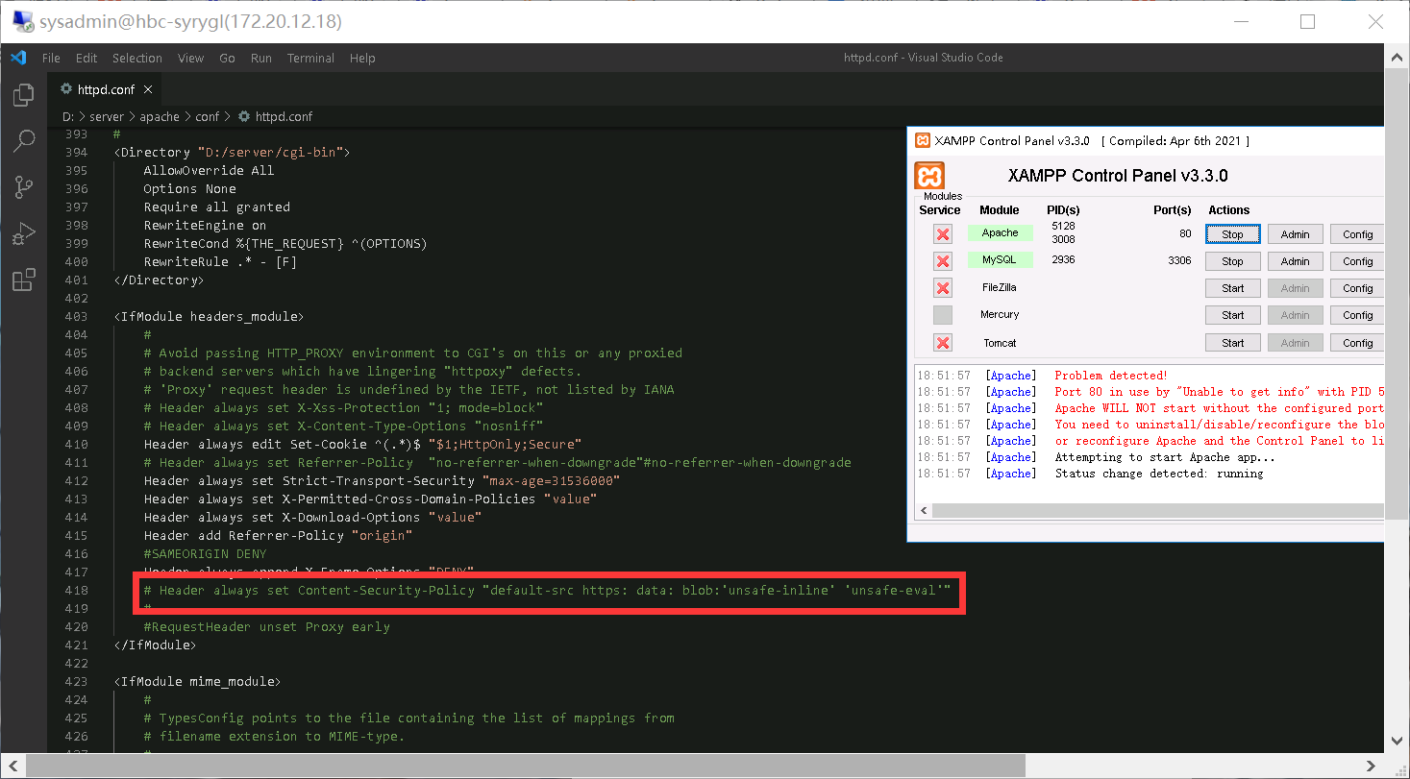Click the Apache module label
Viewport: 1410px width, 779px height.
click(1000, 232)
